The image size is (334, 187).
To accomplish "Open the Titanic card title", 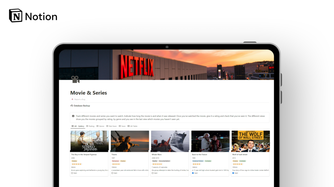I will click(x=114, y=155).
